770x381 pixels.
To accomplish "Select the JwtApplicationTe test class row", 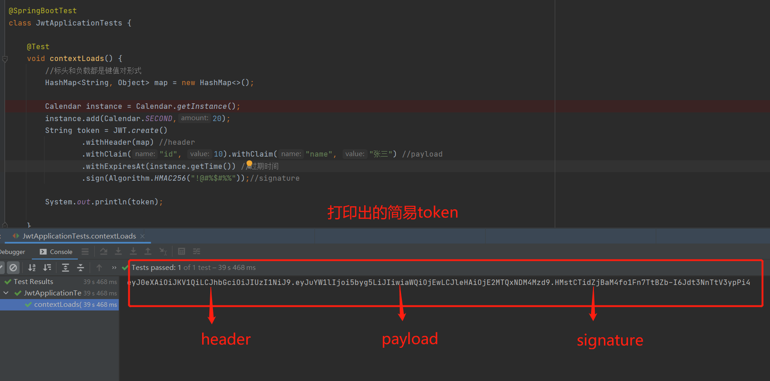I will [x=59, y=293].
